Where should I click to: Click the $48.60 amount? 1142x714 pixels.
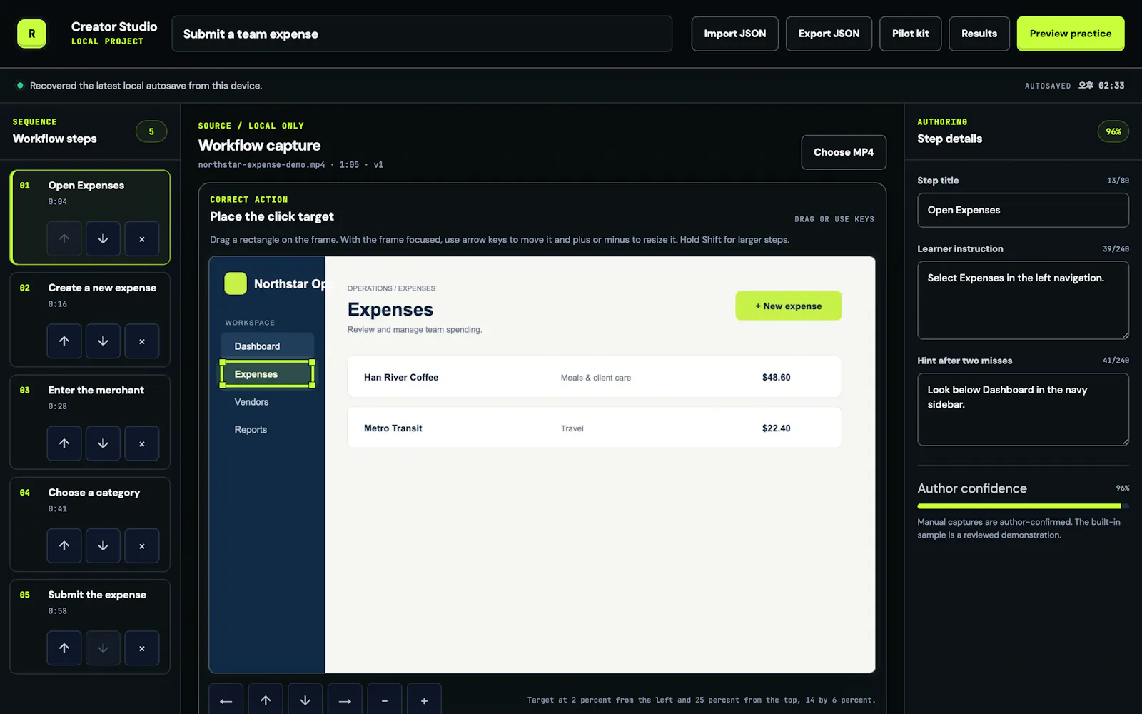click(x=776, y=377)
